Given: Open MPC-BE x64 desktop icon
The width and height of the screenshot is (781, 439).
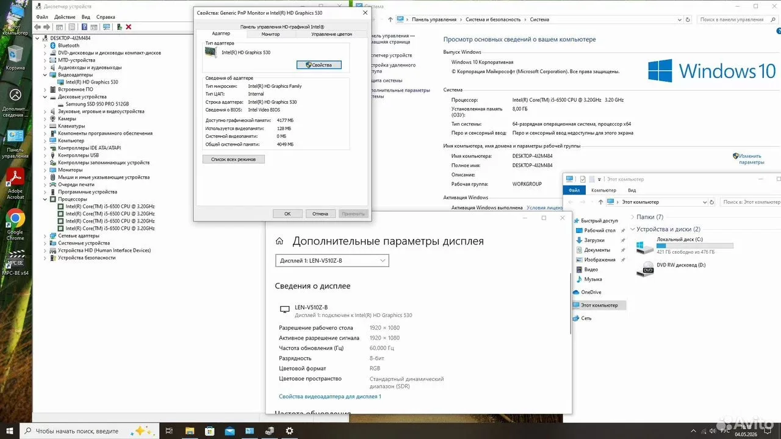Looking at the screenshot, I should 15,262.
